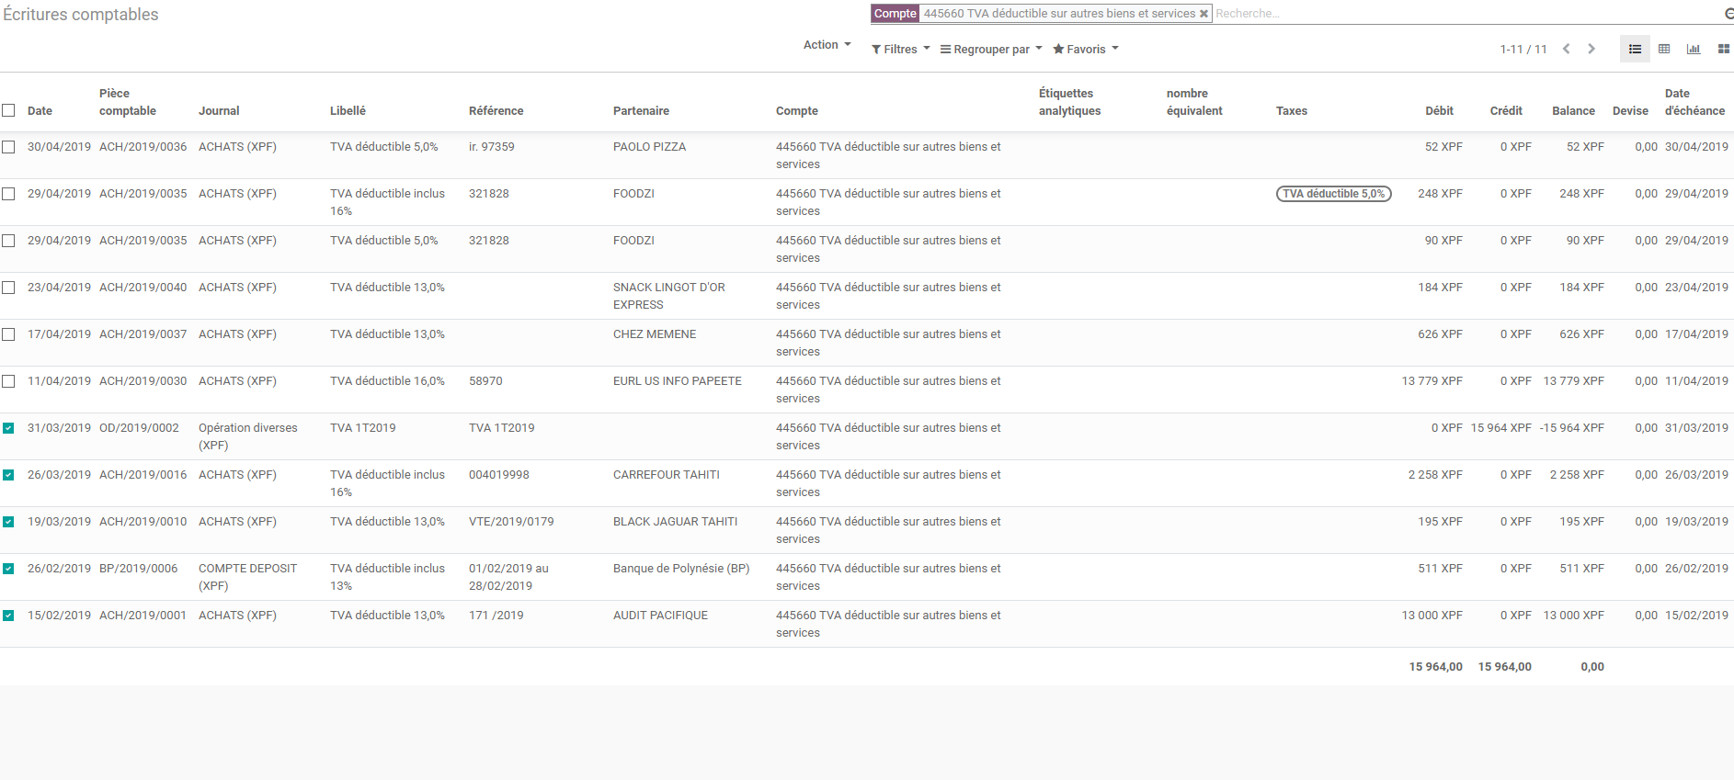Switch to kanban view
The width and height of the screenshot is (1734, 780).
1723,49
